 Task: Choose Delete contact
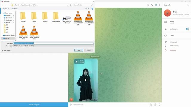pos(174,46)
